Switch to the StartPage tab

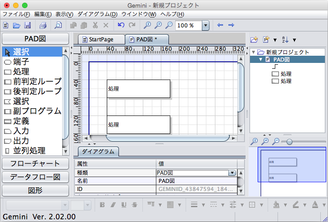click(x=101, y=40)
